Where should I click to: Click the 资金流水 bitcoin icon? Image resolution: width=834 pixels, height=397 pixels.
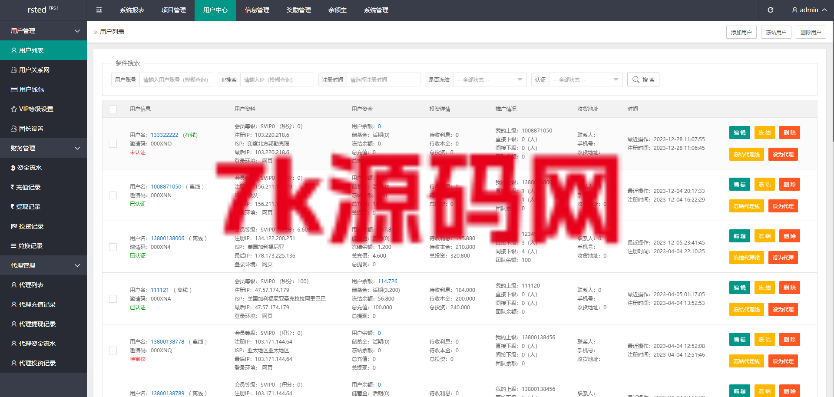(x=13, y=168)
